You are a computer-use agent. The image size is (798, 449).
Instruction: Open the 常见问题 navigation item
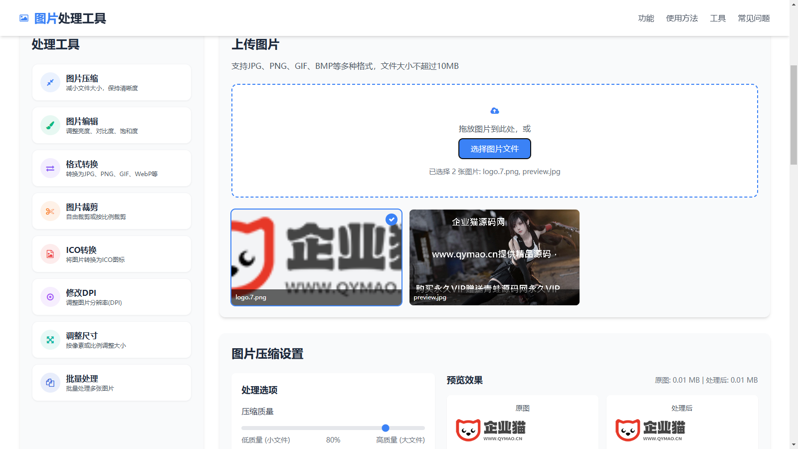tap(754, 18)
